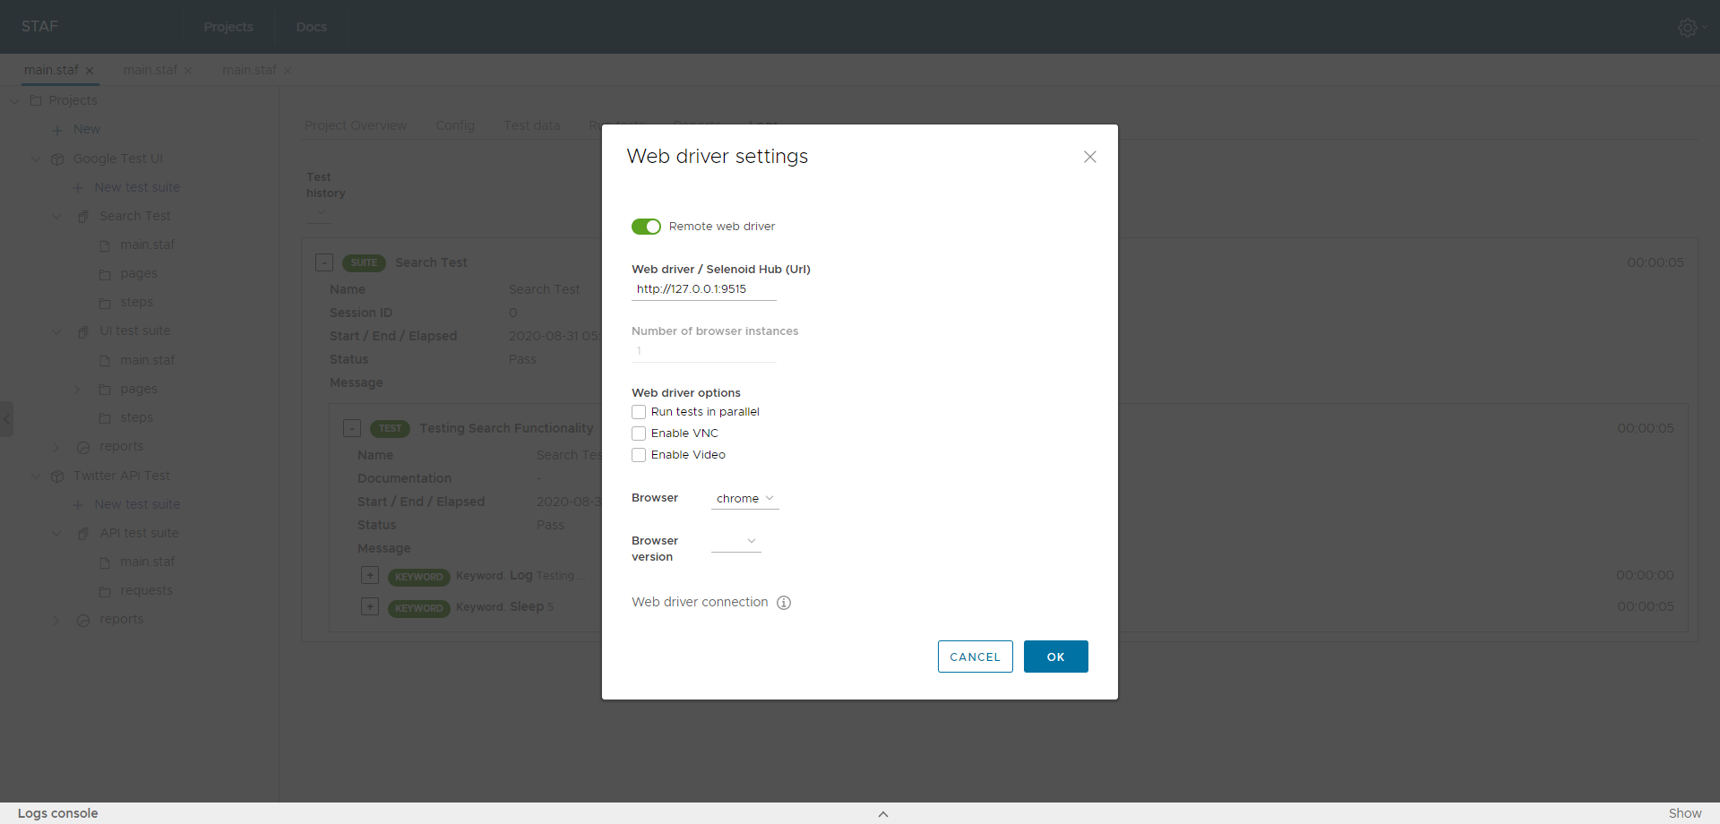Click the Web driver Selenoid Hub URL field
The width and height of the screenshot is (1720, 824).
(703, 289)
